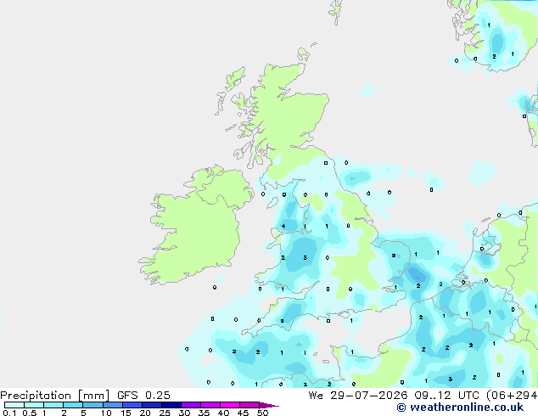The height and width of the screenshot is (416, 538).
Task: Click the 5–10 mm blue legend swatch
Action: 93,405
